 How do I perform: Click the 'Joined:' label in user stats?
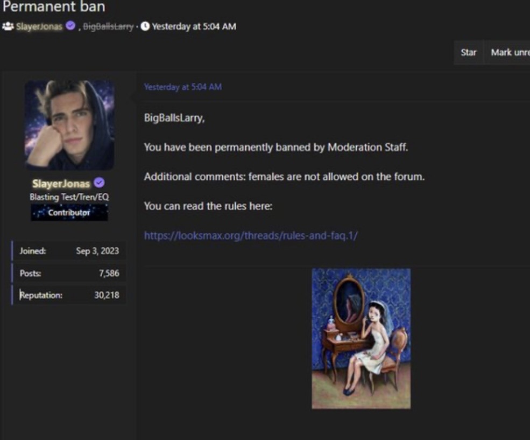[x=32, y=251]
